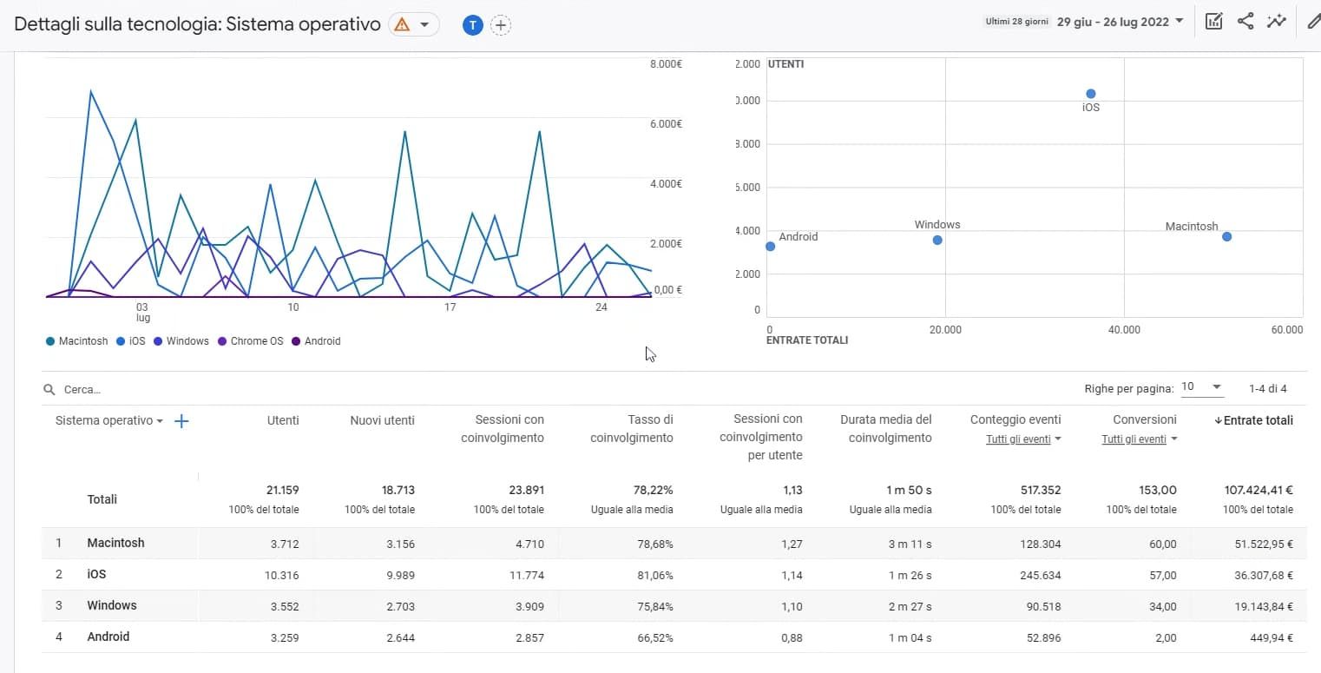Open the date range picker 29 giu - 26 lug 2022
1321x673 pixels.
pyautogui.click(x=1120, y=23)
